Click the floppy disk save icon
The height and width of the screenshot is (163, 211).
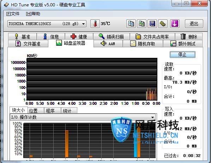tap(152, 24)
